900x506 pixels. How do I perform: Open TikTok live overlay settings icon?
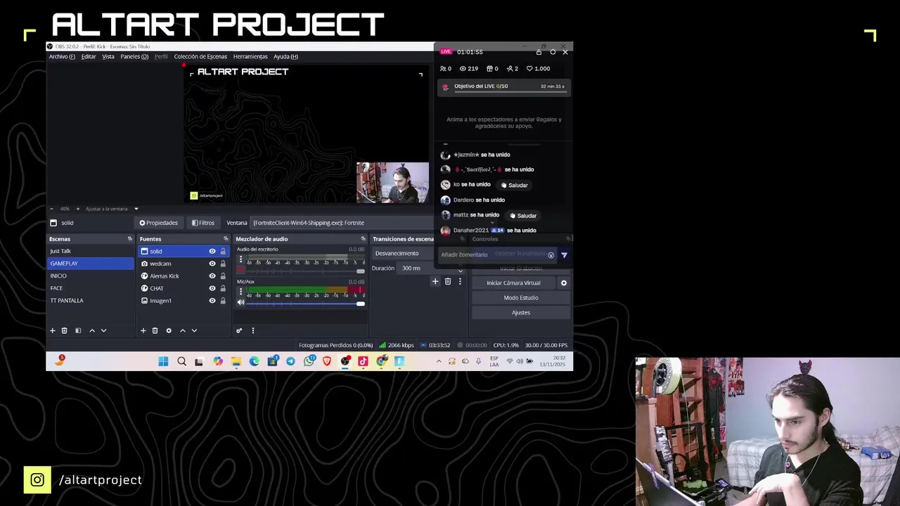(553, 52)
